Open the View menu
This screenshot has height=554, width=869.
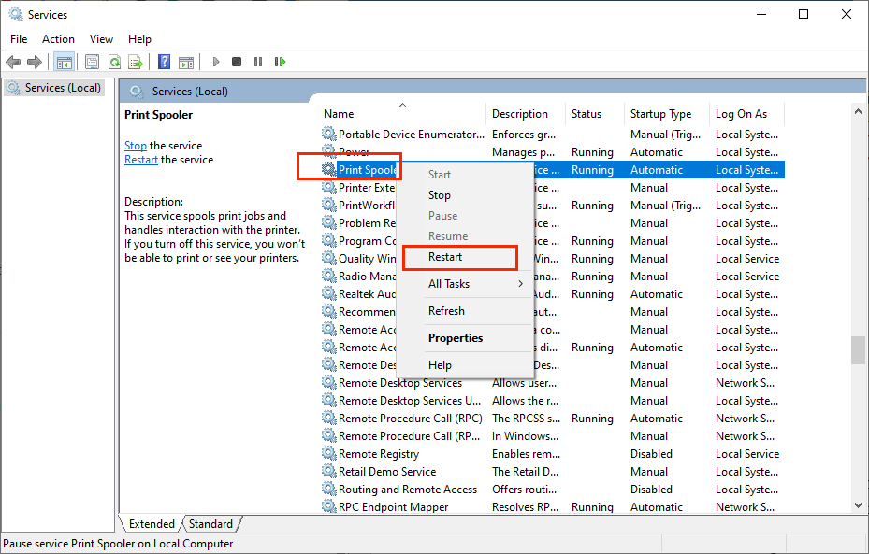click(x=101, y=38)
